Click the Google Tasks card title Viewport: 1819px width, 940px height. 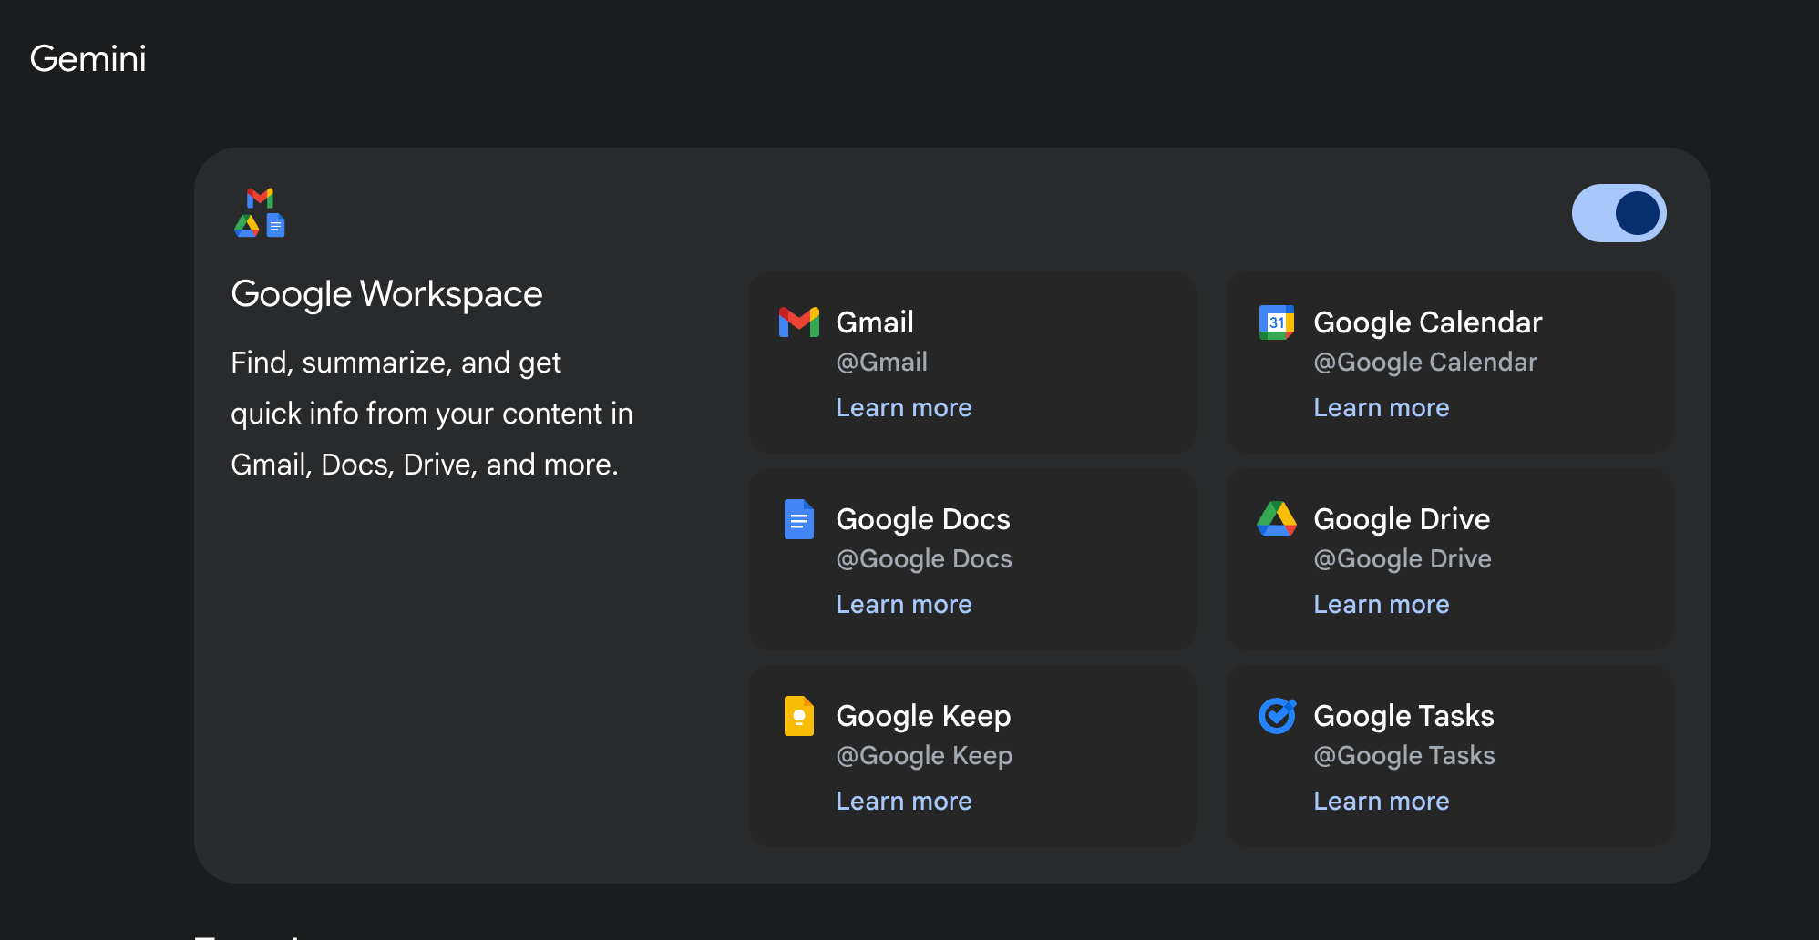[1403, 716]
